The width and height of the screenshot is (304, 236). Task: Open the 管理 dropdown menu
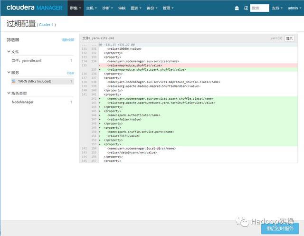coord(168,8)
